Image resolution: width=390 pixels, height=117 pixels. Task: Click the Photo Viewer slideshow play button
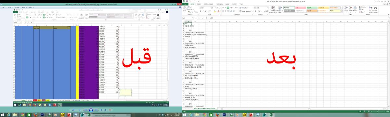(91, 110)
